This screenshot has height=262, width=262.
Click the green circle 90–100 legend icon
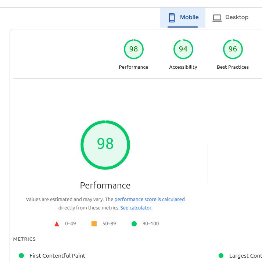tap(134, 223)
